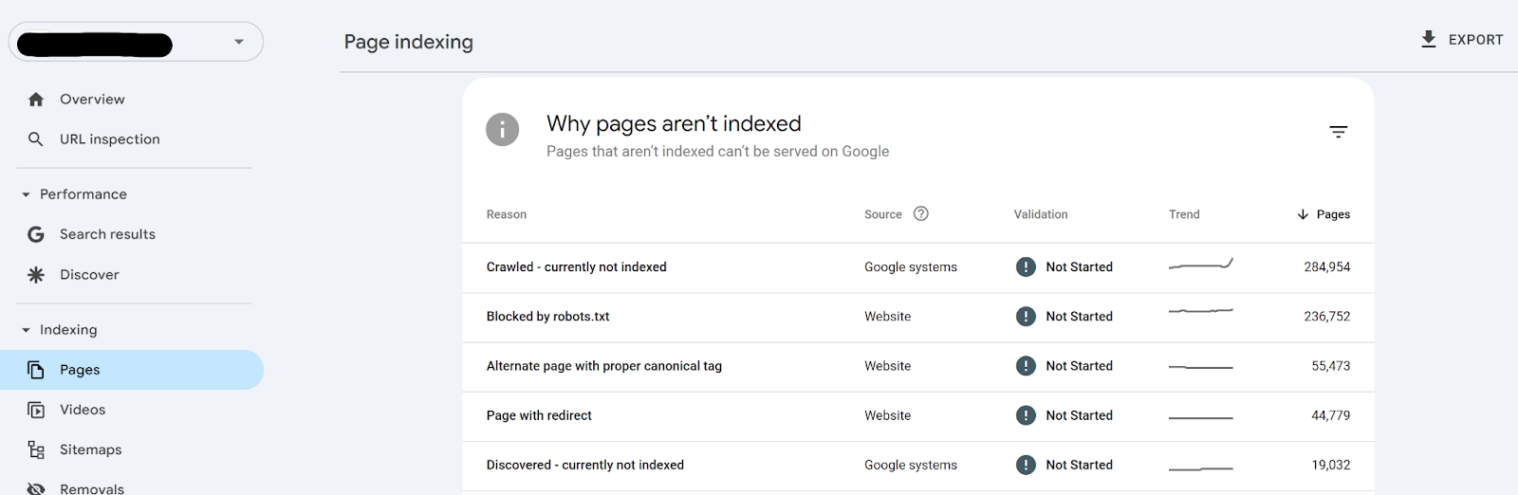
Task: Collapse the Indexing section
Action: (x=26, y=330)
